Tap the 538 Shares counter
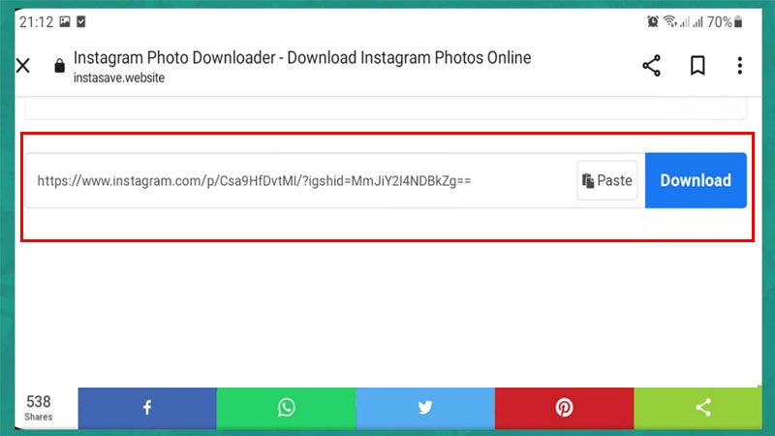Viewport: 775px width, 436px height. click(x=39, y=408)
